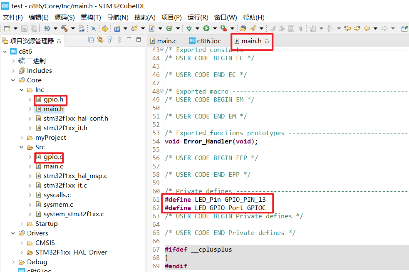Open project explorer View Menu dots
The width and height of the screenshot is (409, 272).
click(119, 40)
